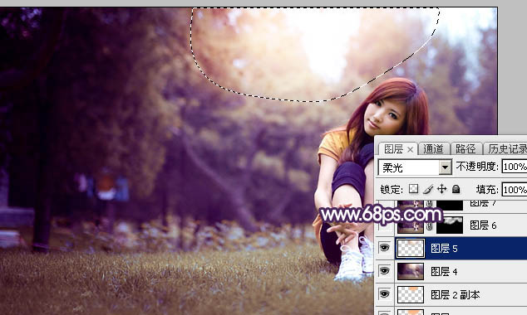This screenshot has height=315, width=527.
Task: Show 图层 6 via its empty visibility box
Action: (x=384, y=225)
